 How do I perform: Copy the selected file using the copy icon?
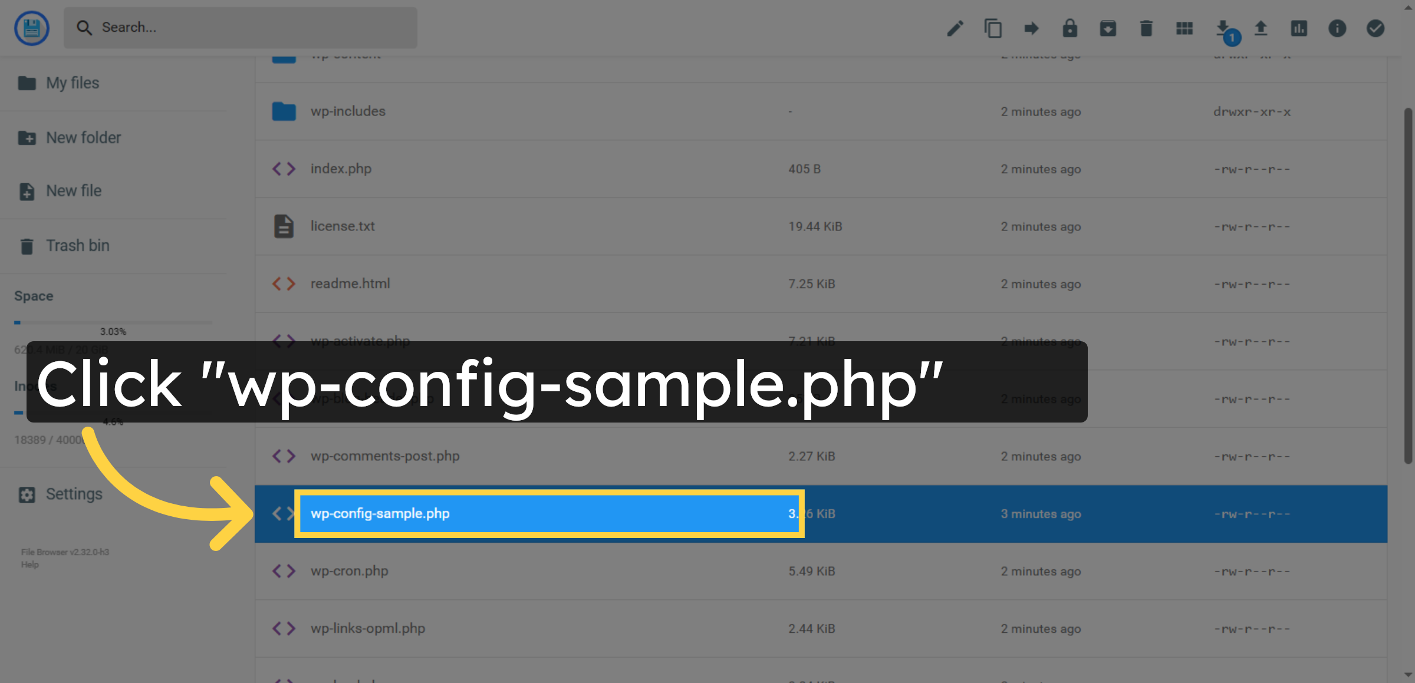pos(993,28)
